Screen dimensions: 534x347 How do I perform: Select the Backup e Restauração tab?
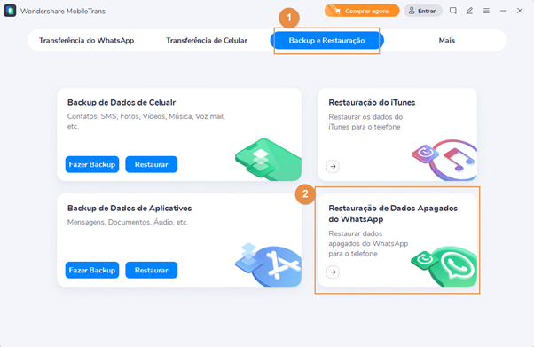click(x=327, y=41)
